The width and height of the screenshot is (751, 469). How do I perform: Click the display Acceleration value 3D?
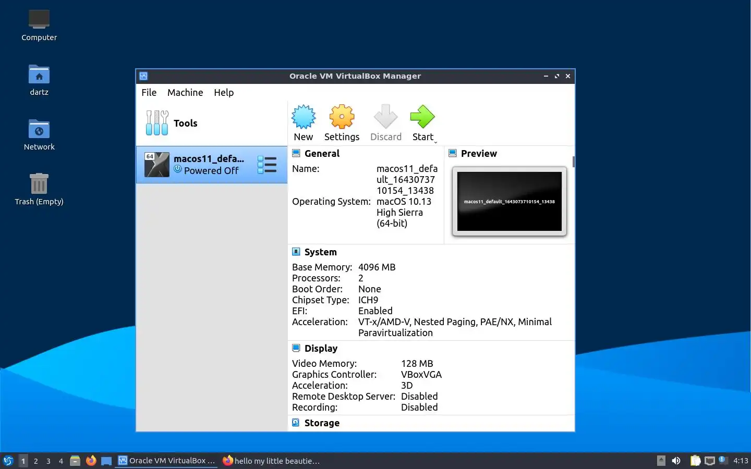pyautogui.click(x=407, y=386)
